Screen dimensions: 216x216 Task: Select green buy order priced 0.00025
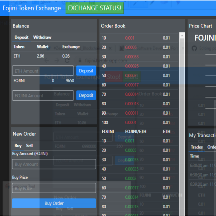[x=132, y=169]
